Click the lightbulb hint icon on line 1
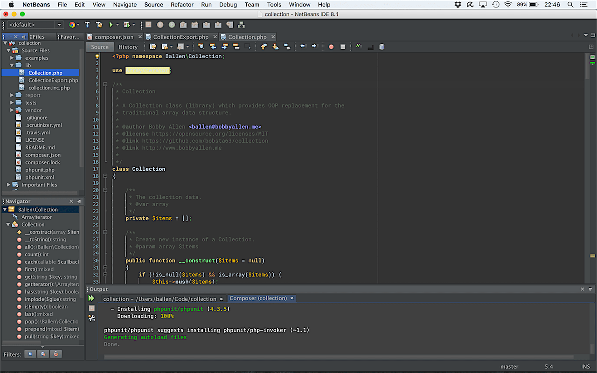The width and height of the screenshot is (597, 373). click(x=97, y=56)
